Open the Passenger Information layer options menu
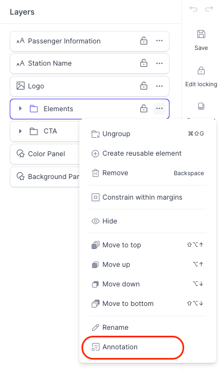220x371 pixels. (159, 41)
